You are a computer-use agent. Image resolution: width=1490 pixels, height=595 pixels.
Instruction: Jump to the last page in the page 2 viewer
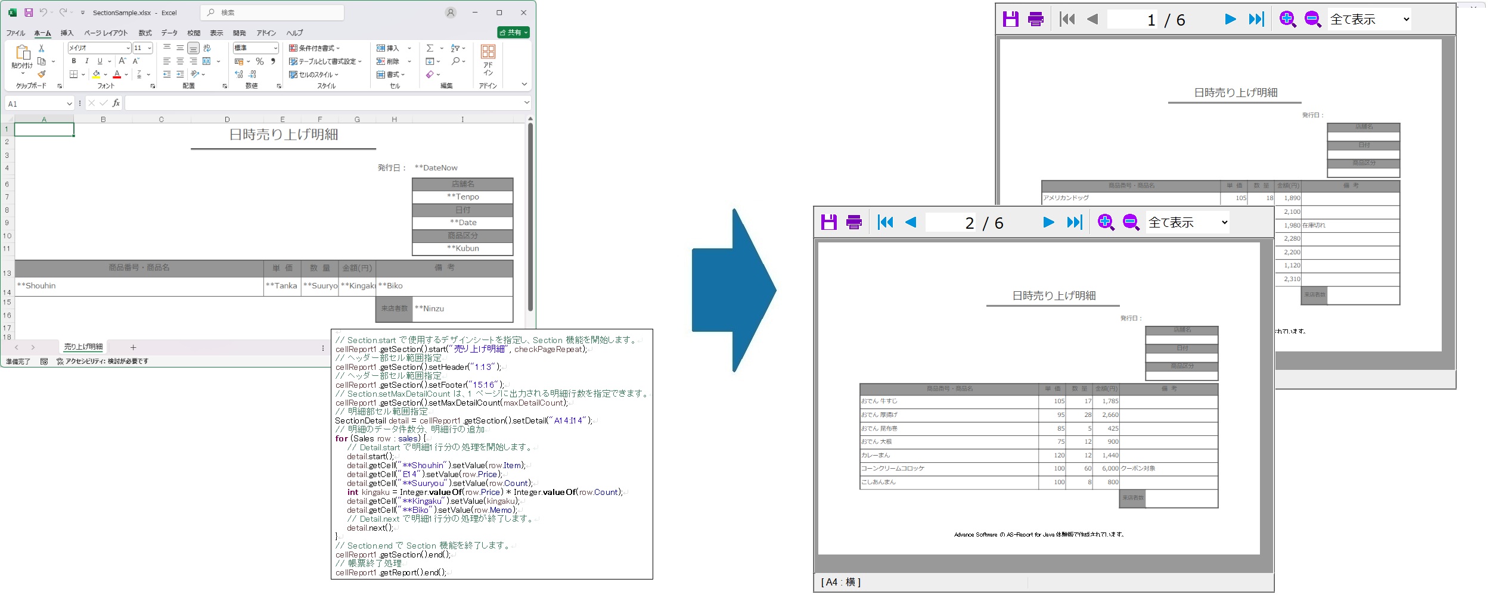click(x=1074, y=222)
